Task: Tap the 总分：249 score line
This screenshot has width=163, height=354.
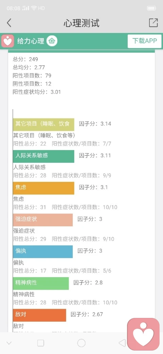Action: [25, 59]
